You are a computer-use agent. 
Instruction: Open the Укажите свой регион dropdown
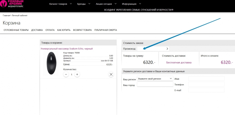pyautogui.click(x=155, y=79)
